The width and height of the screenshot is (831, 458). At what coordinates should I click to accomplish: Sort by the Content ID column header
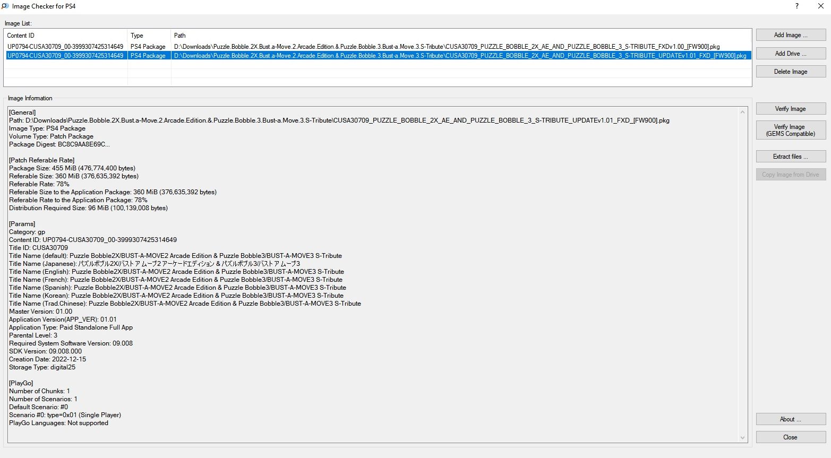[65, 36]
